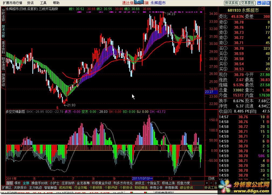
Task: Open the 扩展市场行情 menu
Action: 12,3
